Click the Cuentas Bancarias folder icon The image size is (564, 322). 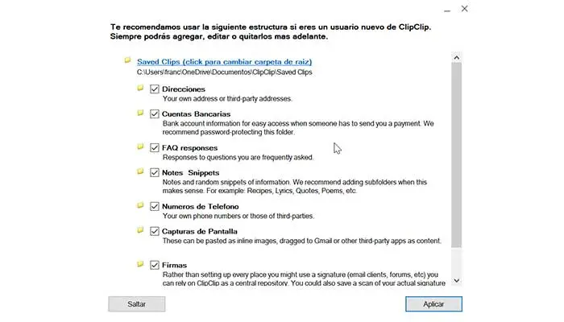tap(140, 114)
